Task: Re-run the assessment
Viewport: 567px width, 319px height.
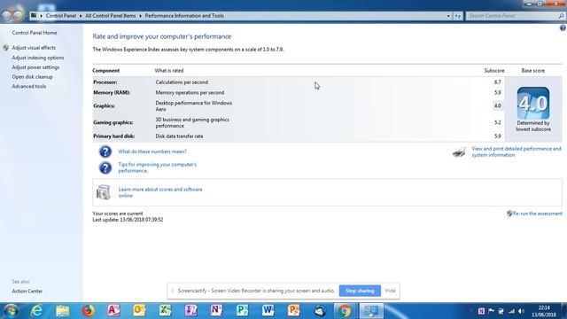Action: [538, 214]
